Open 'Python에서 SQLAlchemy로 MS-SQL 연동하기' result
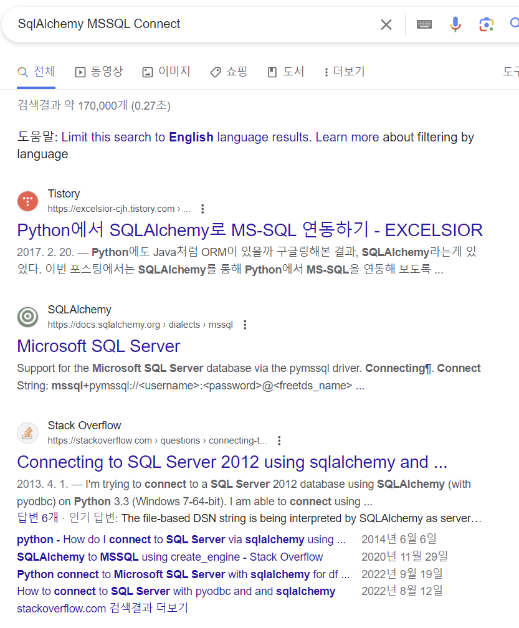 tap(250, 231)
